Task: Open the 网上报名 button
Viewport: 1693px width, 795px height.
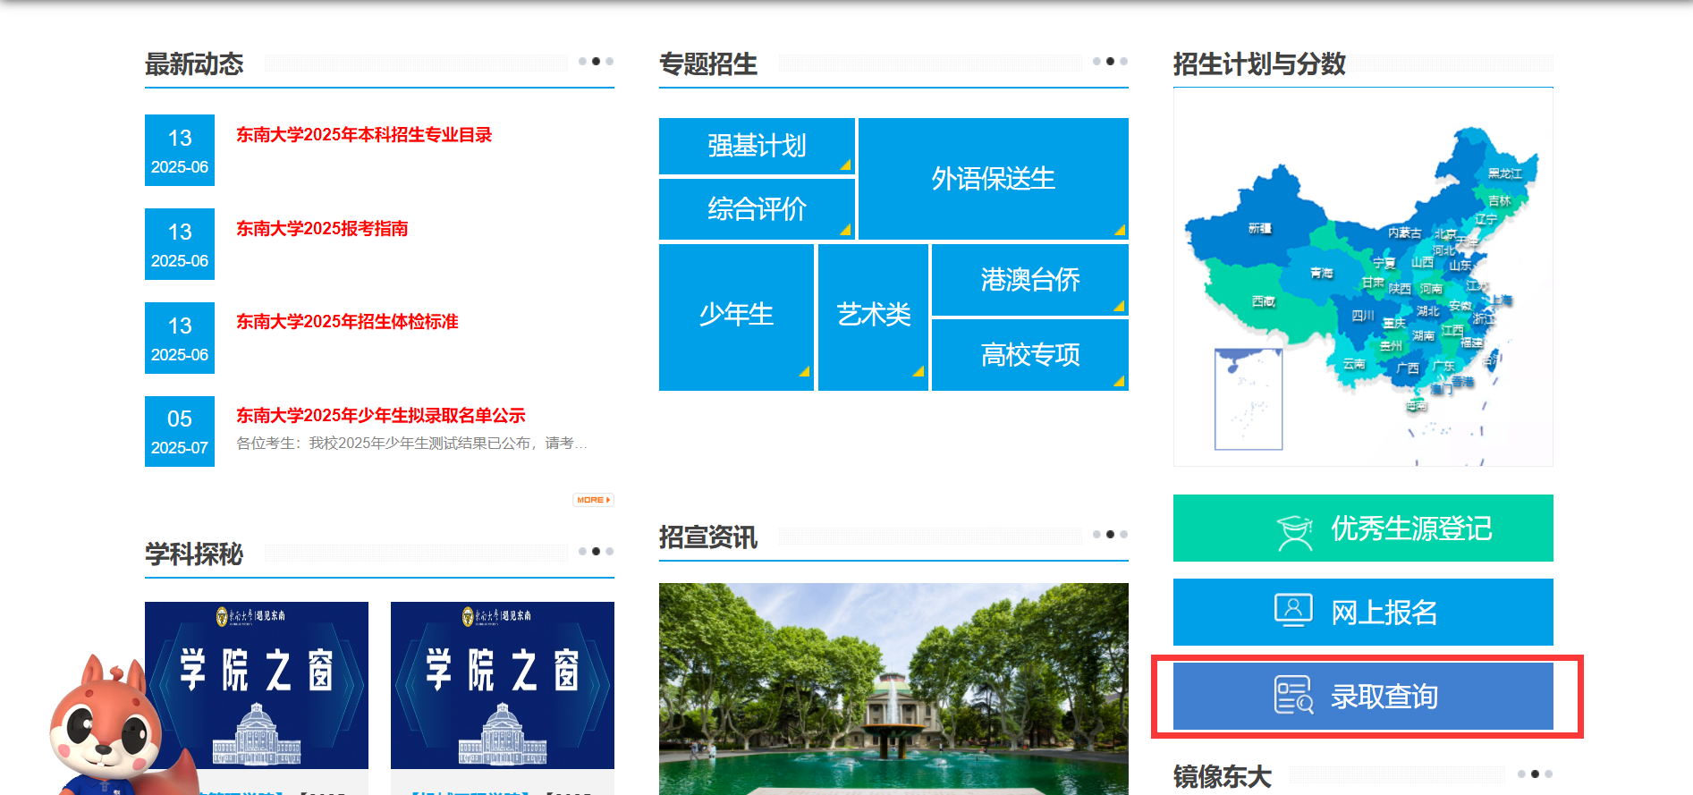Action: [x=1363, y=612]
